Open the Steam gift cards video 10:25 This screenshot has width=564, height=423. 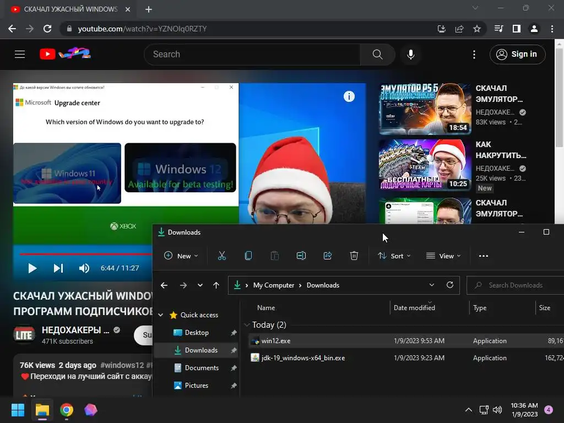pos(425,165)
